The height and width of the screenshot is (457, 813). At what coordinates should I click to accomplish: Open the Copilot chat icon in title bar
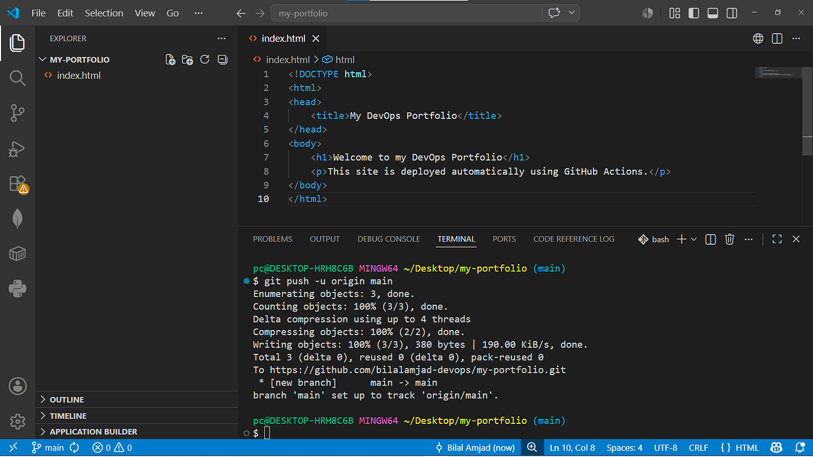(554, 13)
